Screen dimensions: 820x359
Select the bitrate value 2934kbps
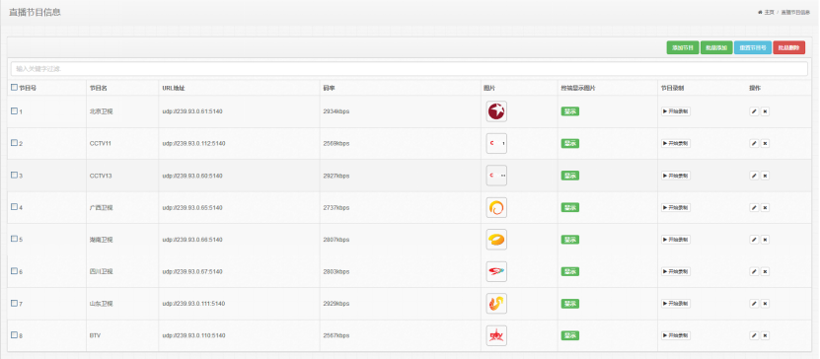pos(336,111)
